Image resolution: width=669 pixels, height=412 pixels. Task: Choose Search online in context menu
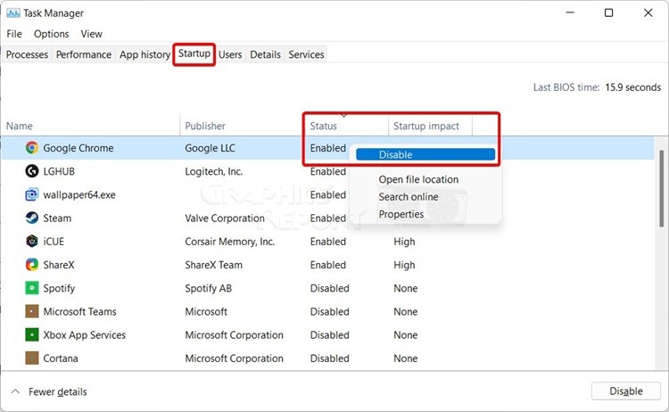[409, 196]
